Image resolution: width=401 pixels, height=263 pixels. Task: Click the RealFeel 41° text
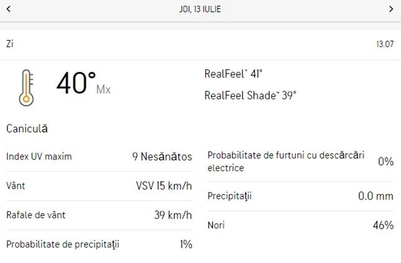[233, 74]
